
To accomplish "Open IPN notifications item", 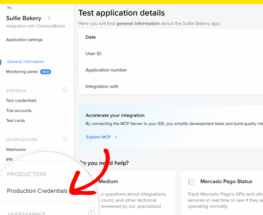I will click(x=9, y=159).
